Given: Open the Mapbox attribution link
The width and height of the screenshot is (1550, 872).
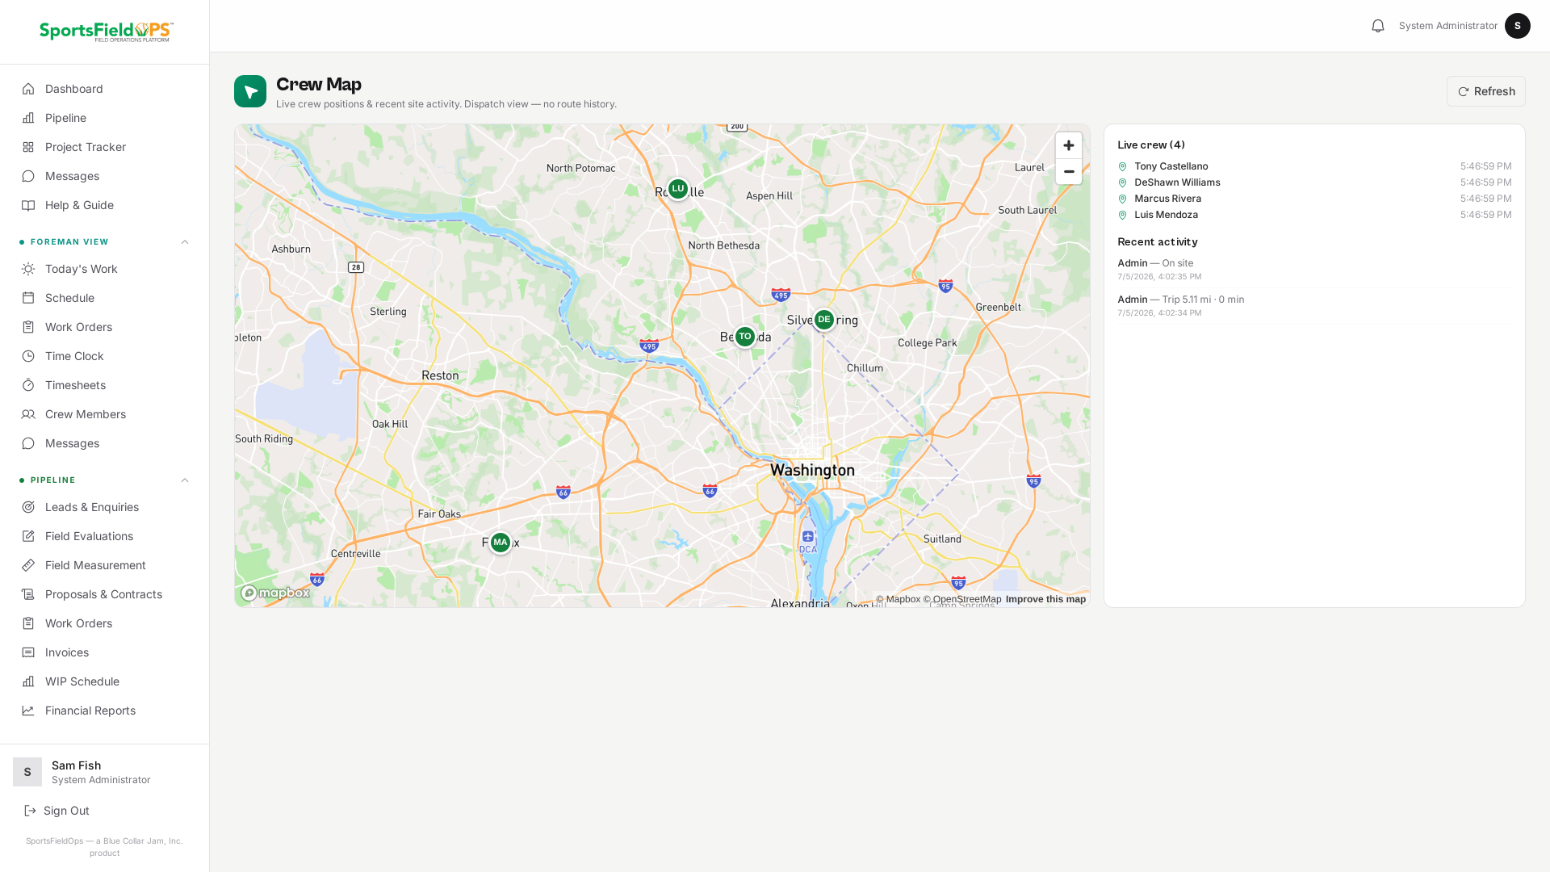Looking at the screenshot, I should [x=898, y=599].
